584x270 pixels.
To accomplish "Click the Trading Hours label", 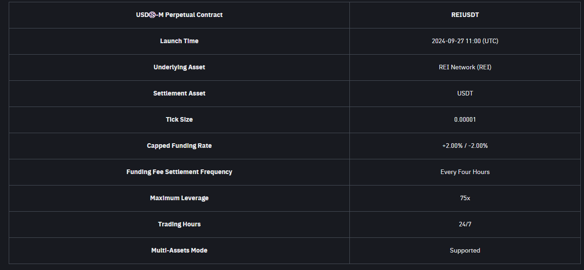I will [x=179, y=224].
